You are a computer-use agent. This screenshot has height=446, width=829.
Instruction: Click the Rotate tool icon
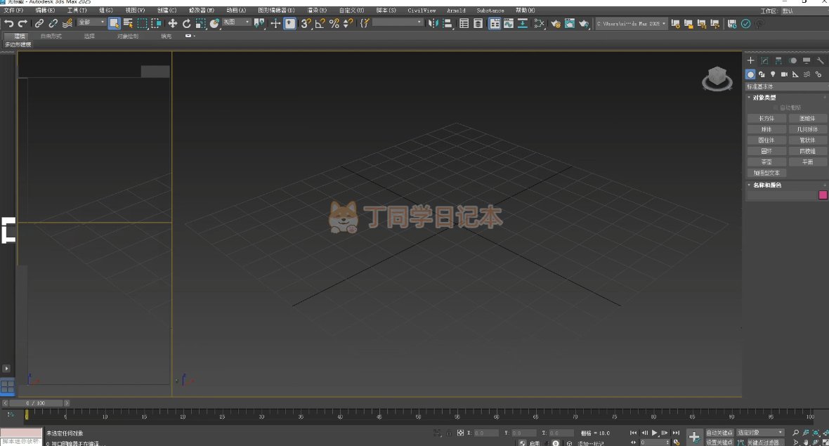coord(187,23)
